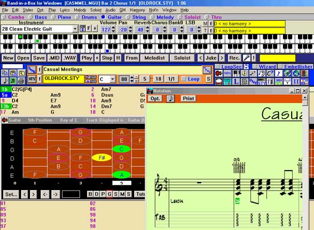Open the Melody menu
The image size is (314, 230).
pyautogui.click(x=80, y=10)
